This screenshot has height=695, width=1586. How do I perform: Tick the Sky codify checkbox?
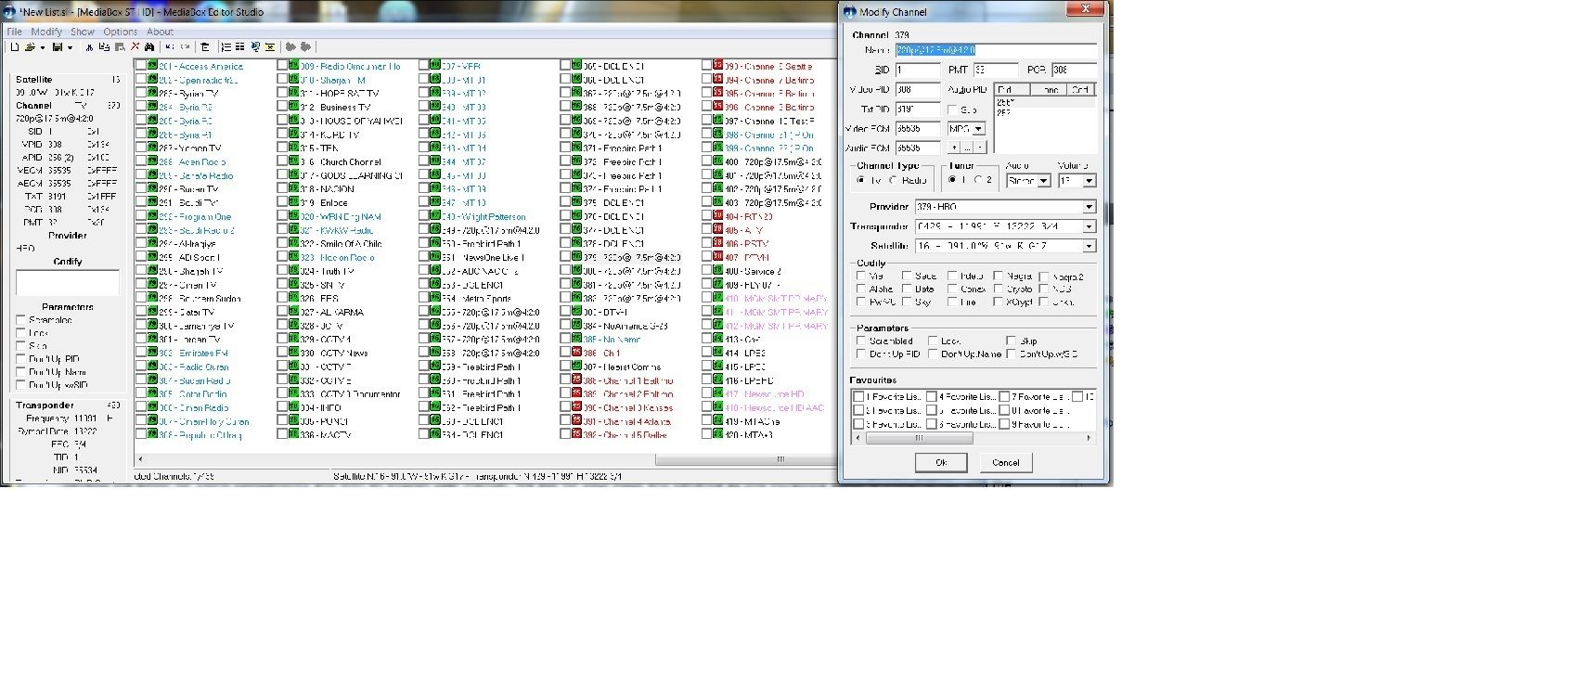(x=907, y=302)
